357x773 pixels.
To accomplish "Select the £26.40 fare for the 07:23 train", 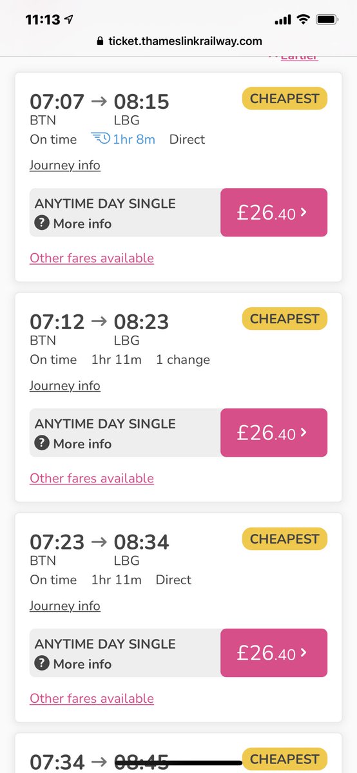I will [x=274, y=653].
